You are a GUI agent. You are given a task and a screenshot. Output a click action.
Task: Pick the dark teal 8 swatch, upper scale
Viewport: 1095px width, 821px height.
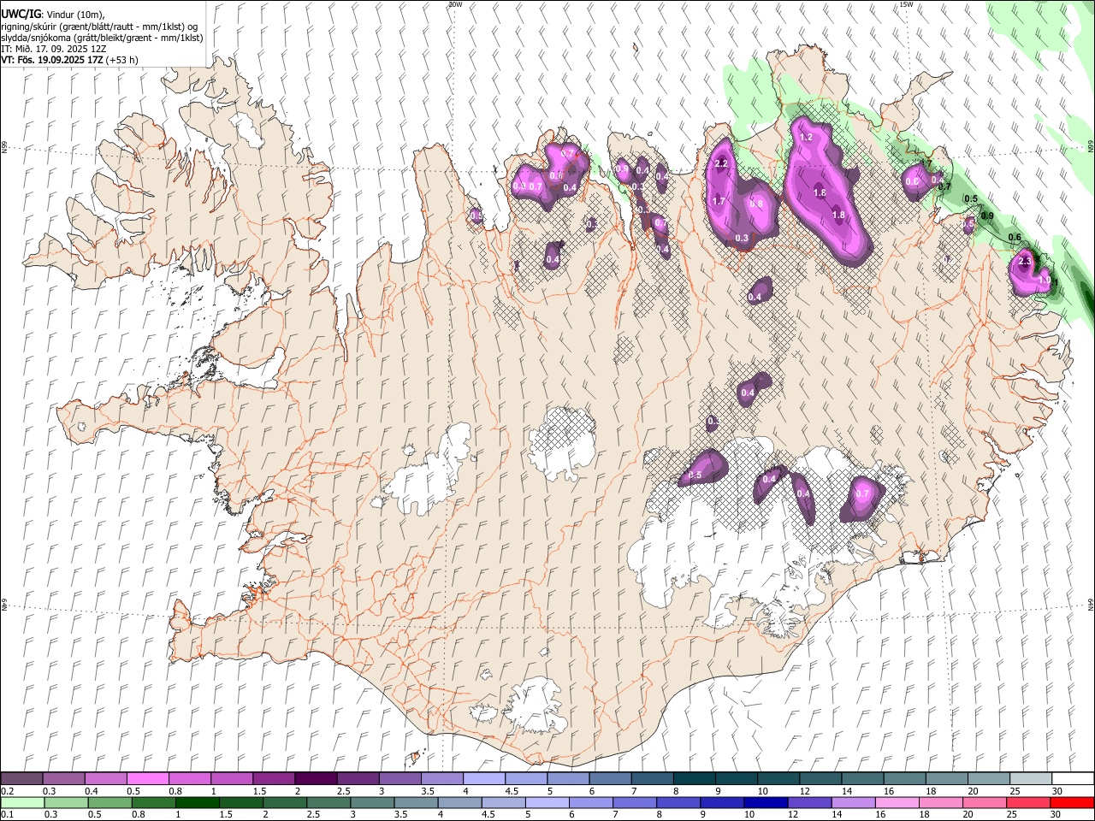(x=695, y=778)
